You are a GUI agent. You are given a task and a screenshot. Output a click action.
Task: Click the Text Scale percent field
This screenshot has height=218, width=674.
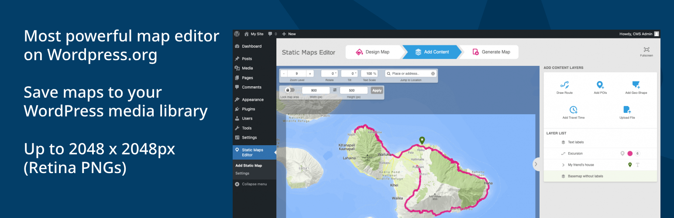point(369,74)
